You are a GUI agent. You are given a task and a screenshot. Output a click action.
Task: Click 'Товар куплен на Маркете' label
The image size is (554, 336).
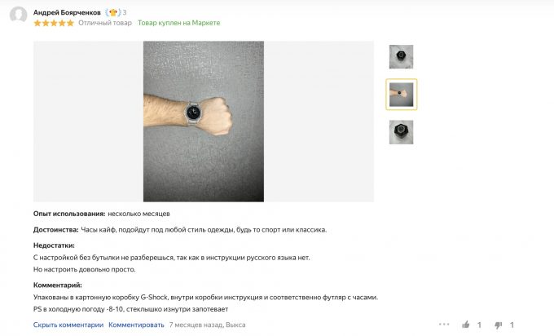click(178, 23)
